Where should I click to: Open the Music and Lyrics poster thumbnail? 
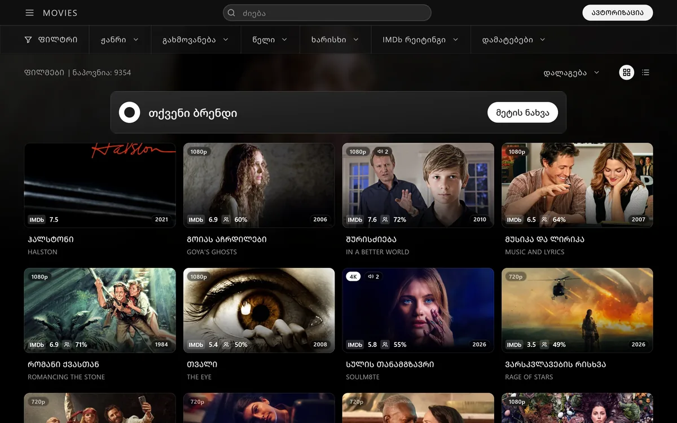click(577, 185)
